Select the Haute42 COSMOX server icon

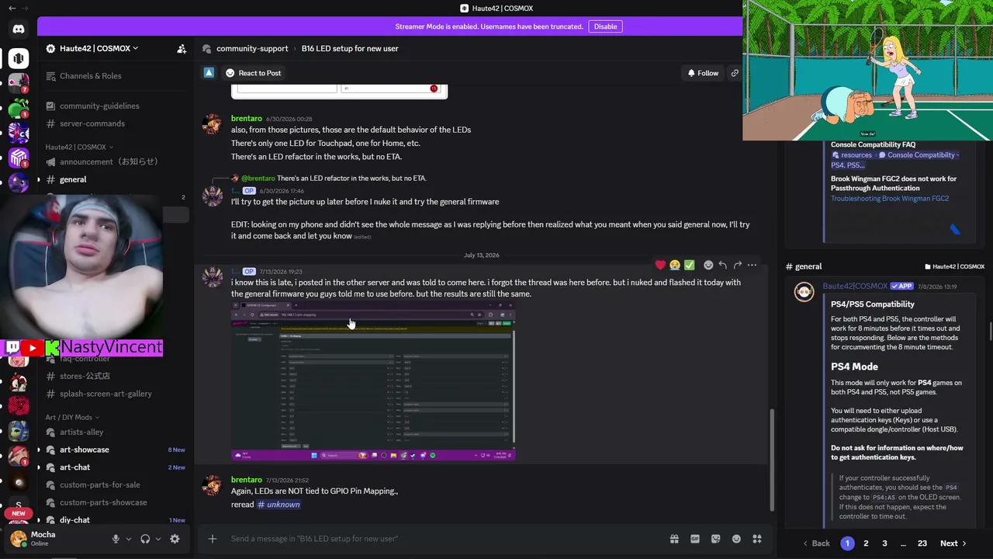click(19, 58)
